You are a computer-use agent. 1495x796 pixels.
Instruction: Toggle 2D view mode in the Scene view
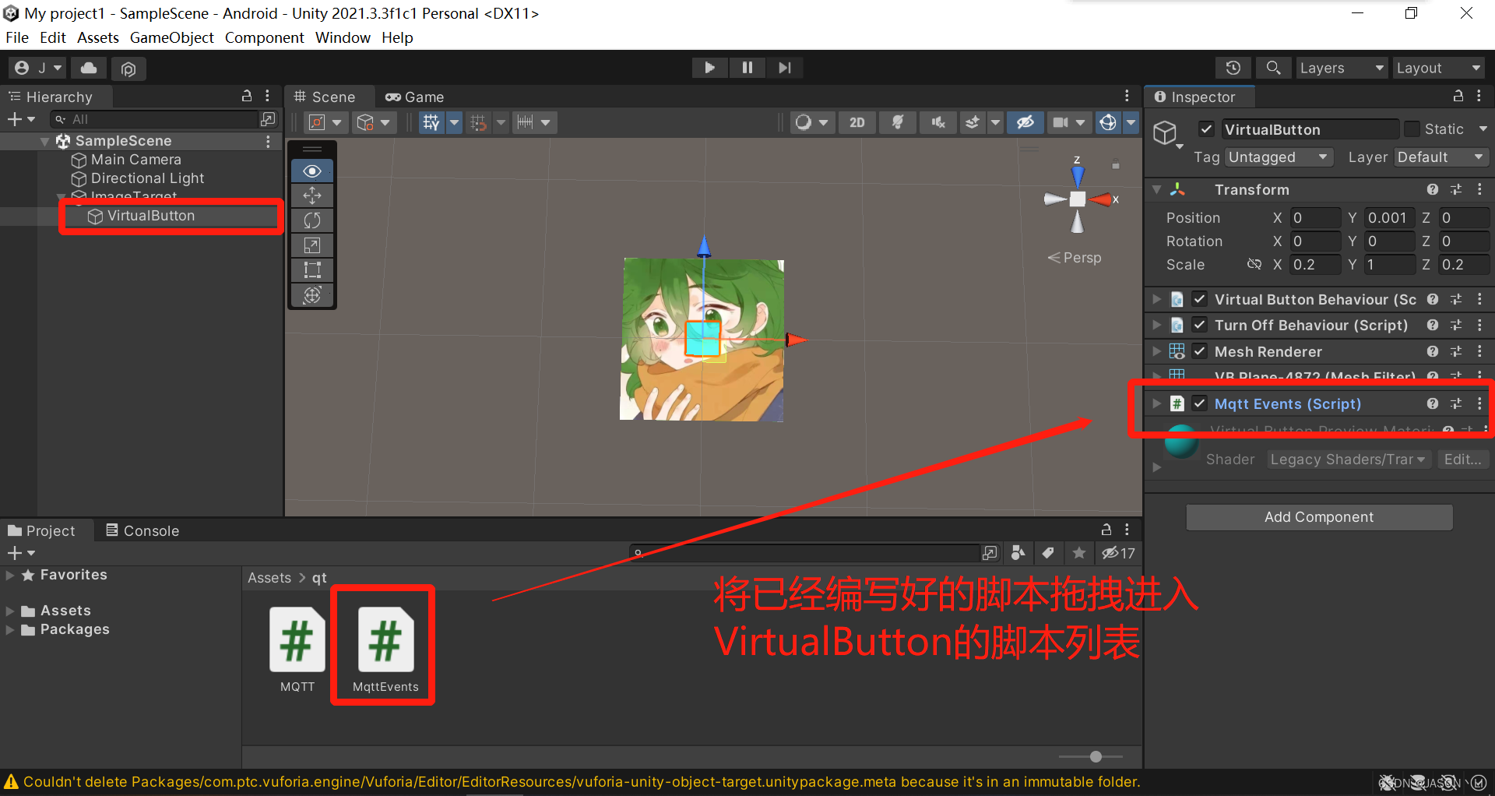(857, 122)
